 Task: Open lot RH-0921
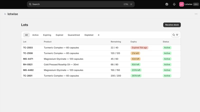coord(28,64)
